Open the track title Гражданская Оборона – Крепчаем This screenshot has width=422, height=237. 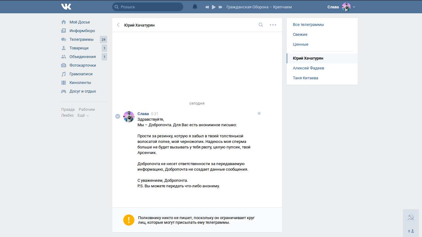259,7
